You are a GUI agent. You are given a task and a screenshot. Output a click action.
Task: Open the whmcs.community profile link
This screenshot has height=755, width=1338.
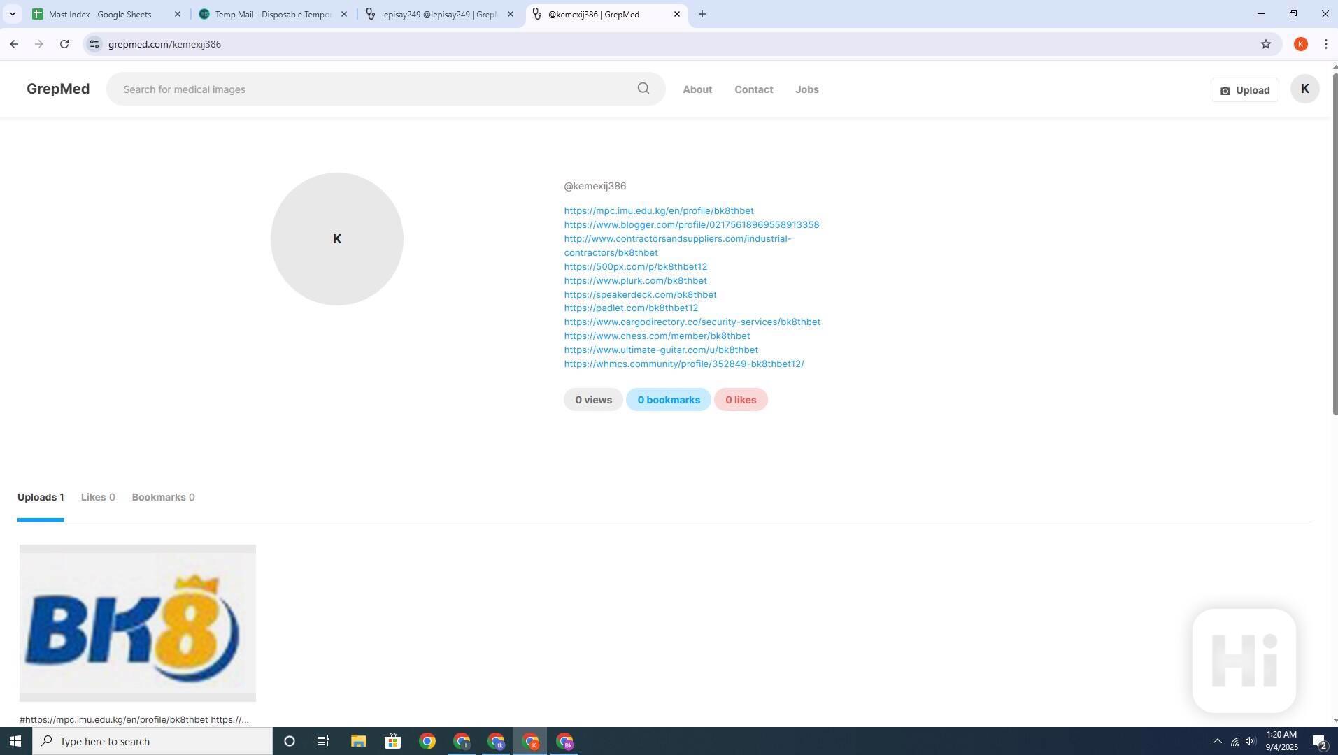coord(684,364)
